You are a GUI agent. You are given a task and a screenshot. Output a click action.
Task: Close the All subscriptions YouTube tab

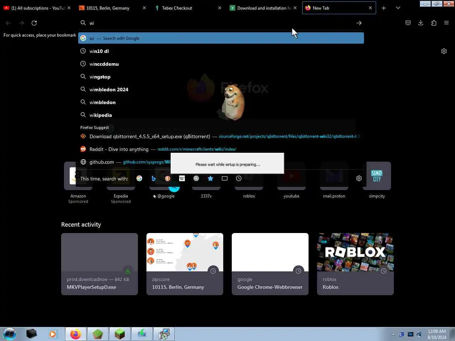pyautogui.click(x=69, y=8)
